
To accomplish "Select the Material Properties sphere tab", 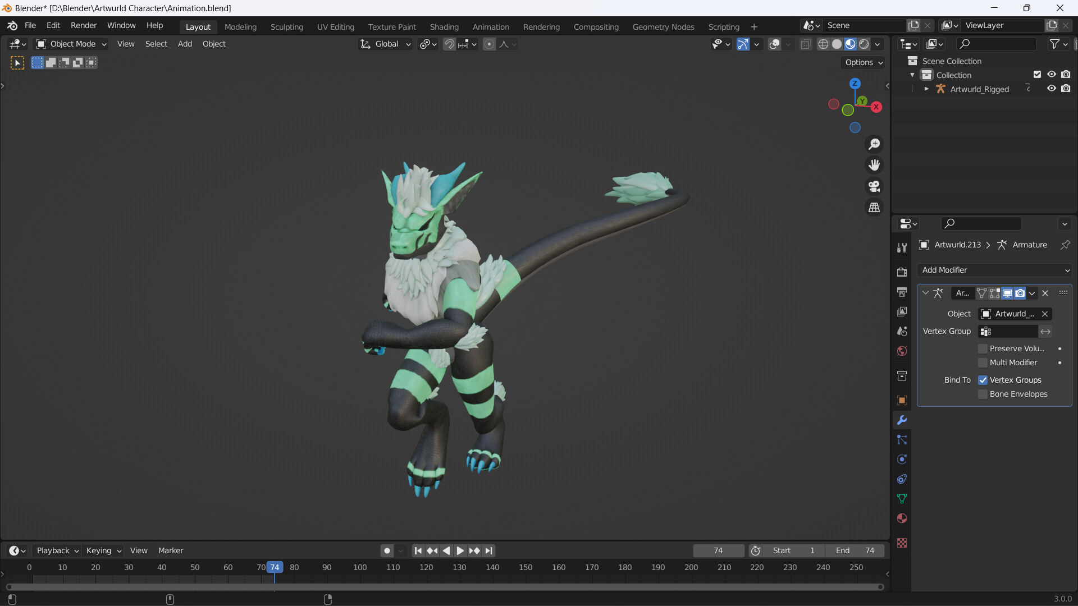I will tap(902, 518).
